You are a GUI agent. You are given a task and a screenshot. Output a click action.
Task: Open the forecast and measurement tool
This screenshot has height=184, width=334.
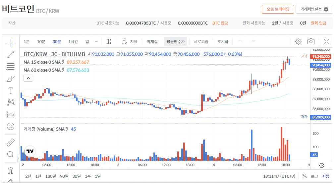point(11,114)
